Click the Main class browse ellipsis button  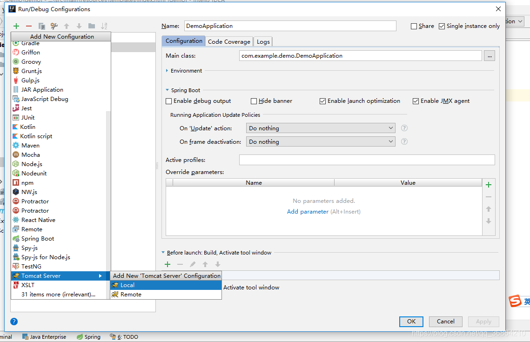coord(490,56)
